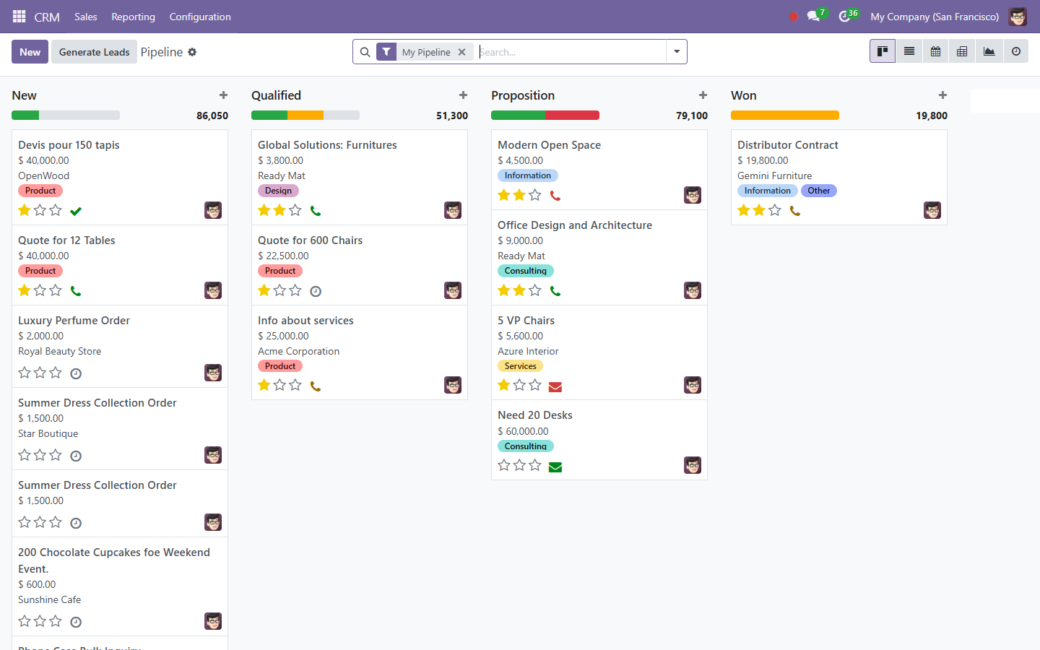Switch to Pivot view
This screenshot has height=650, width=1040.
point(962,51)
